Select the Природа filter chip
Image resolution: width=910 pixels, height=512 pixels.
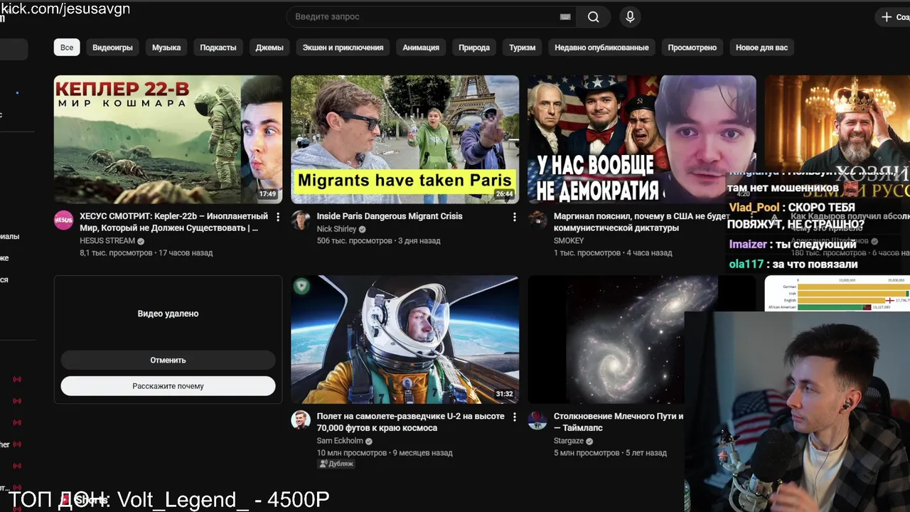(x=474, y=48)
